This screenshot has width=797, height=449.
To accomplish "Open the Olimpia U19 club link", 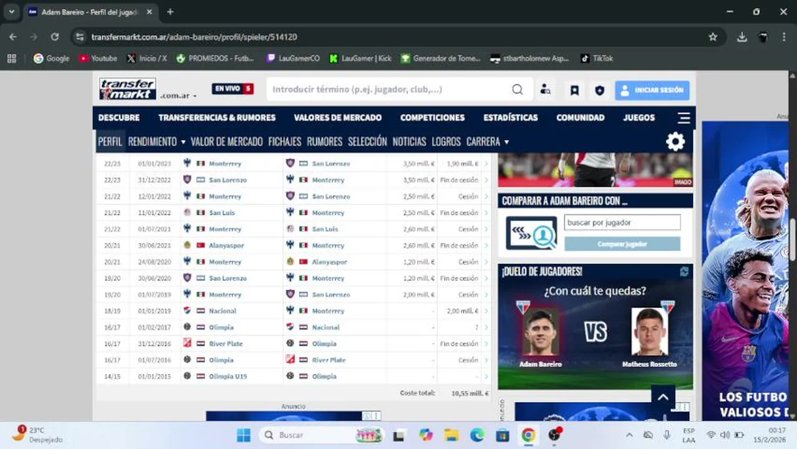I will 228,376.
